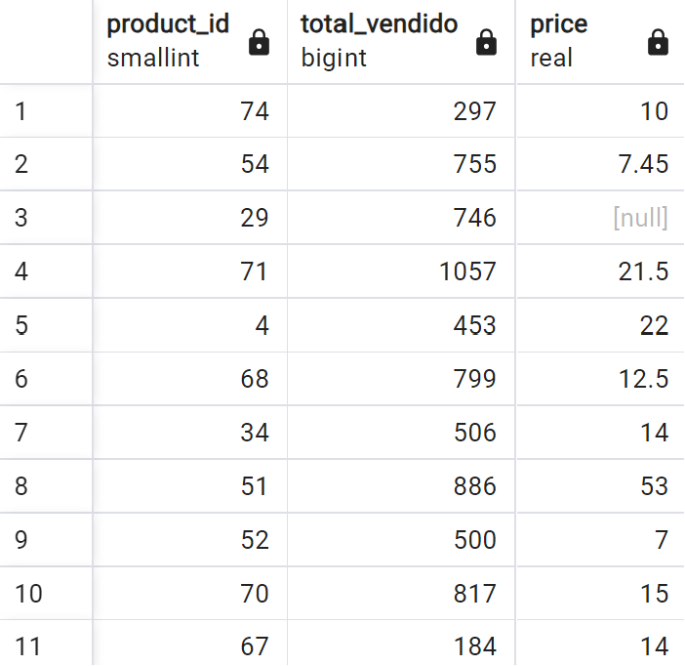Click total_vendido cell containing 500
The image size is (685, 666).
[401, 540]
